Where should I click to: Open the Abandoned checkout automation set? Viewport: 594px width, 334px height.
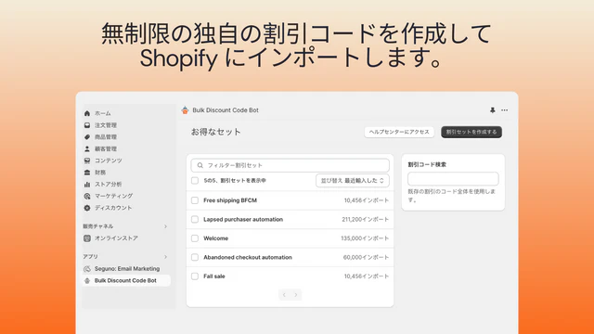tap(248, 257)
